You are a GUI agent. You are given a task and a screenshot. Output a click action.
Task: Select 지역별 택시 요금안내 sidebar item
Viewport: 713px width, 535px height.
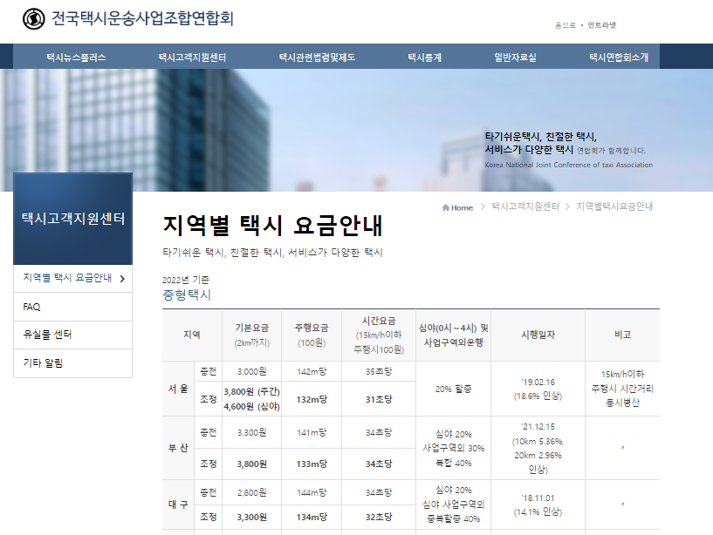65,277
